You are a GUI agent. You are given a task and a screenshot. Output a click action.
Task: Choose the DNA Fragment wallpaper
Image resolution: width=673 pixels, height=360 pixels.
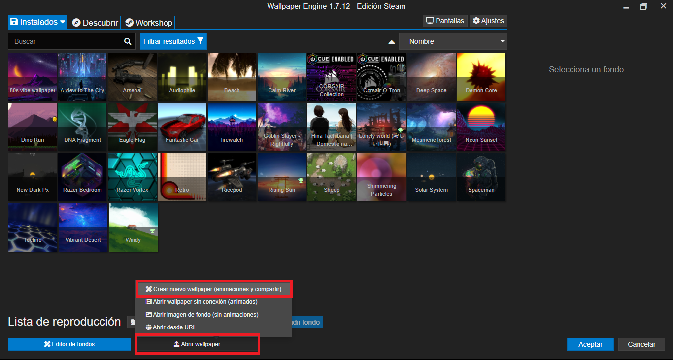coord(83,128)
